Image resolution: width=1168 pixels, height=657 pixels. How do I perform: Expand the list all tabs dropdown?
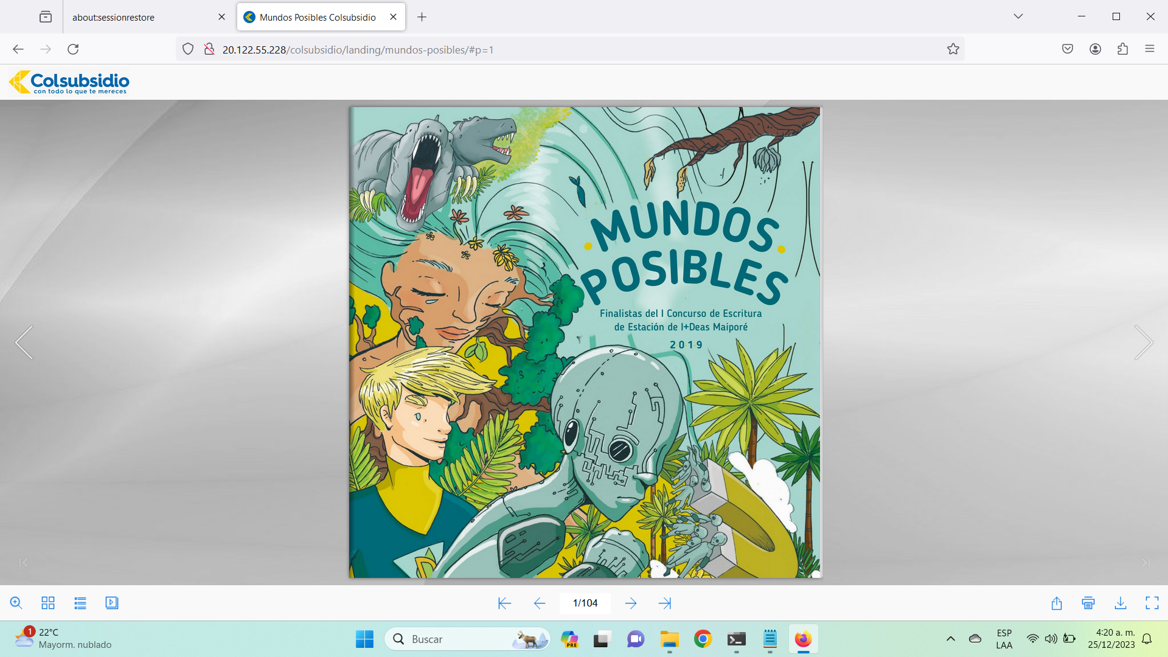(x=1018, y=16)
